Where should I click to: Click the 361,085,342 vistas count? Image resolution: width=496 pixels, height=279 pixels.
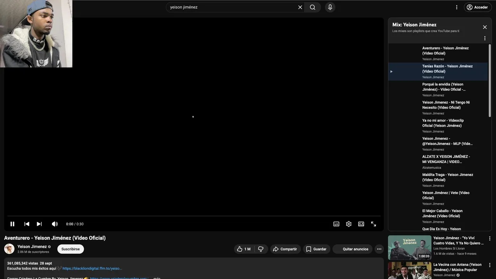pyautogui.click(x=22, y=263)
